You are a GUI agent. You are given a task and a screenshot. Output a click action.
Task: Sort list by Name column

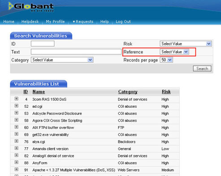click(39, 92)
